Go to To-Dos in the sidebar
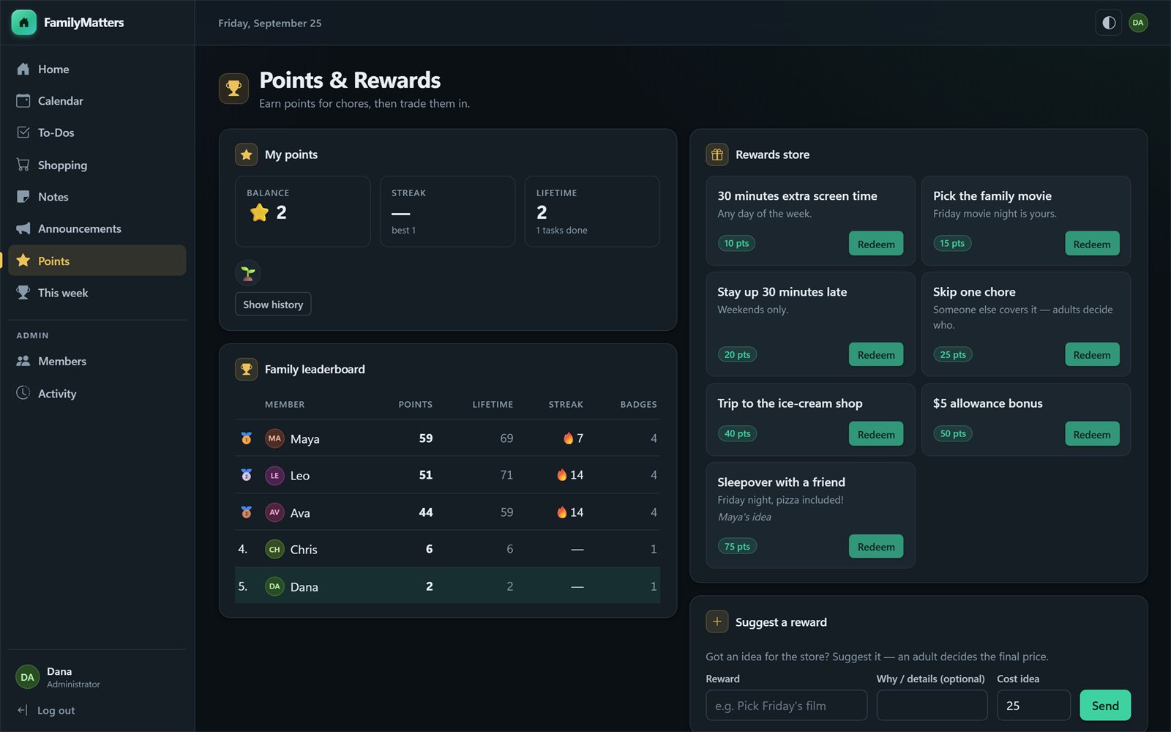This screenshot has height=732, width=1171. tap(97, 132)
